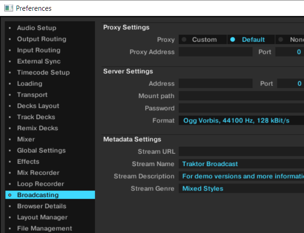Open the Timecode Setup section
Viewport: 304px width, 233px height.
[43, 73]
